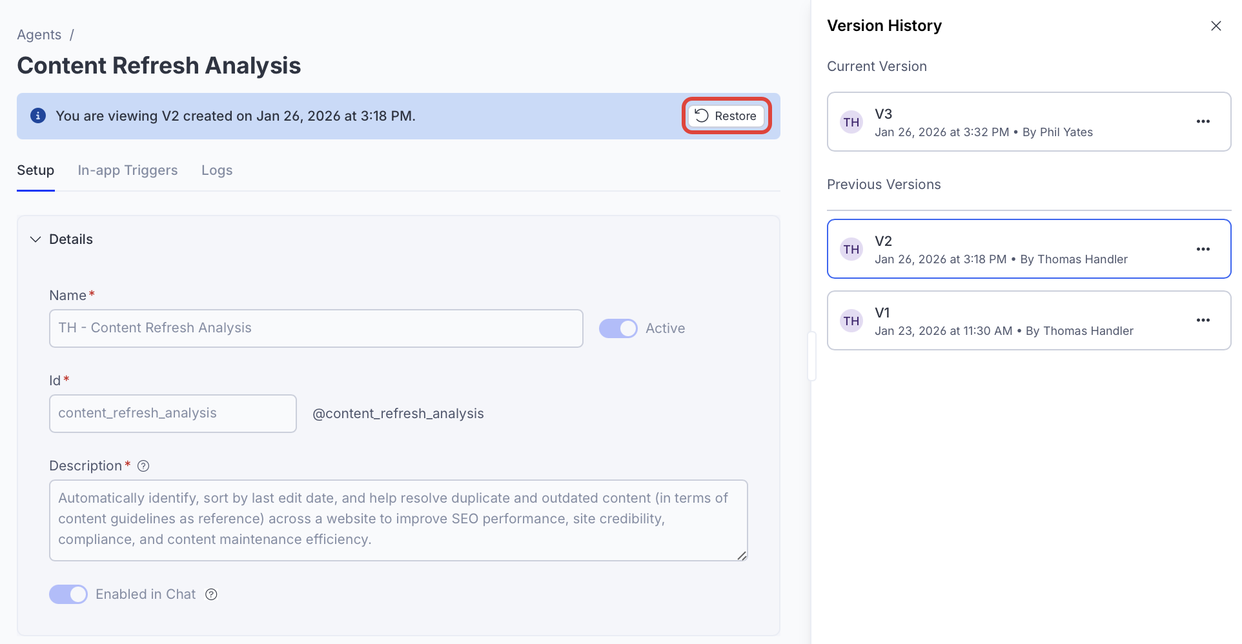Click the info icon in the banner
Screen dimensions: 1242x644
(38, 116)
